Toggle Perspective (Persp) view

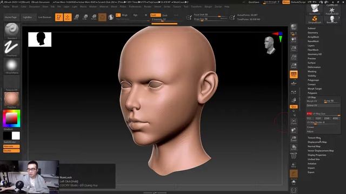click(294, 74)
